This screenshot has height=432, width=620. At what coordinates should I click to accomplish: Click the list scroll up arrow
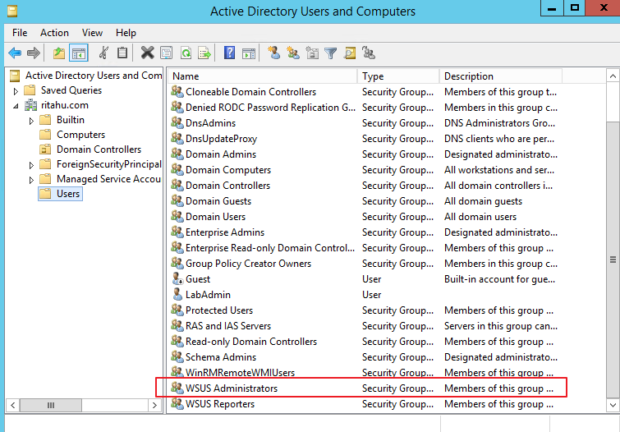pos(613,76)
